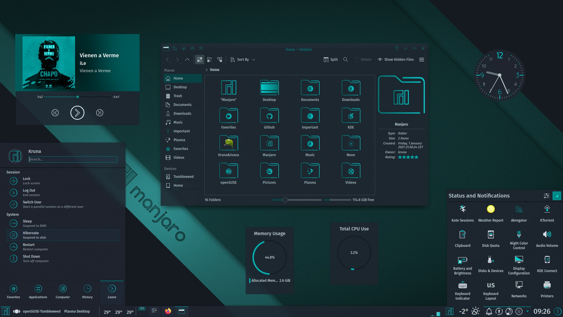Open the openSUSE folder
The height and width of the screenshot is (317, 563).
pos(228,174)
